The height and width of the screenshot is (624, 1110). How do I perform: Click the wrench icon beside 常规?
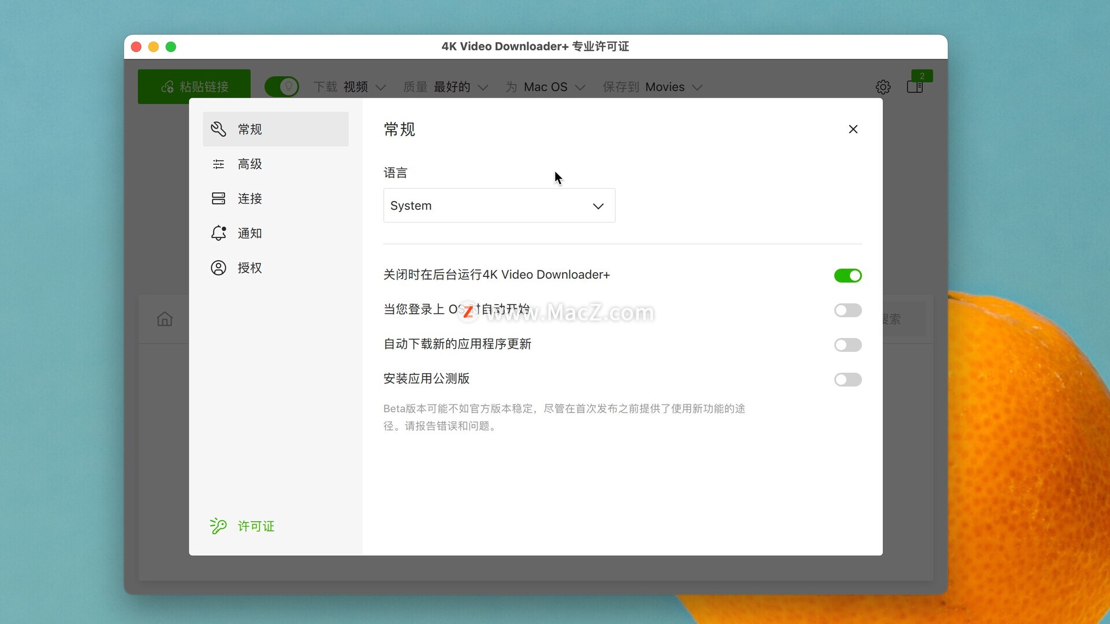click(x=218, y=129)
